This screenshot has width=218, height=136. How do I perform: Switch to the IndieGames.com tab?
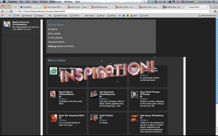[x=102, y=7]
